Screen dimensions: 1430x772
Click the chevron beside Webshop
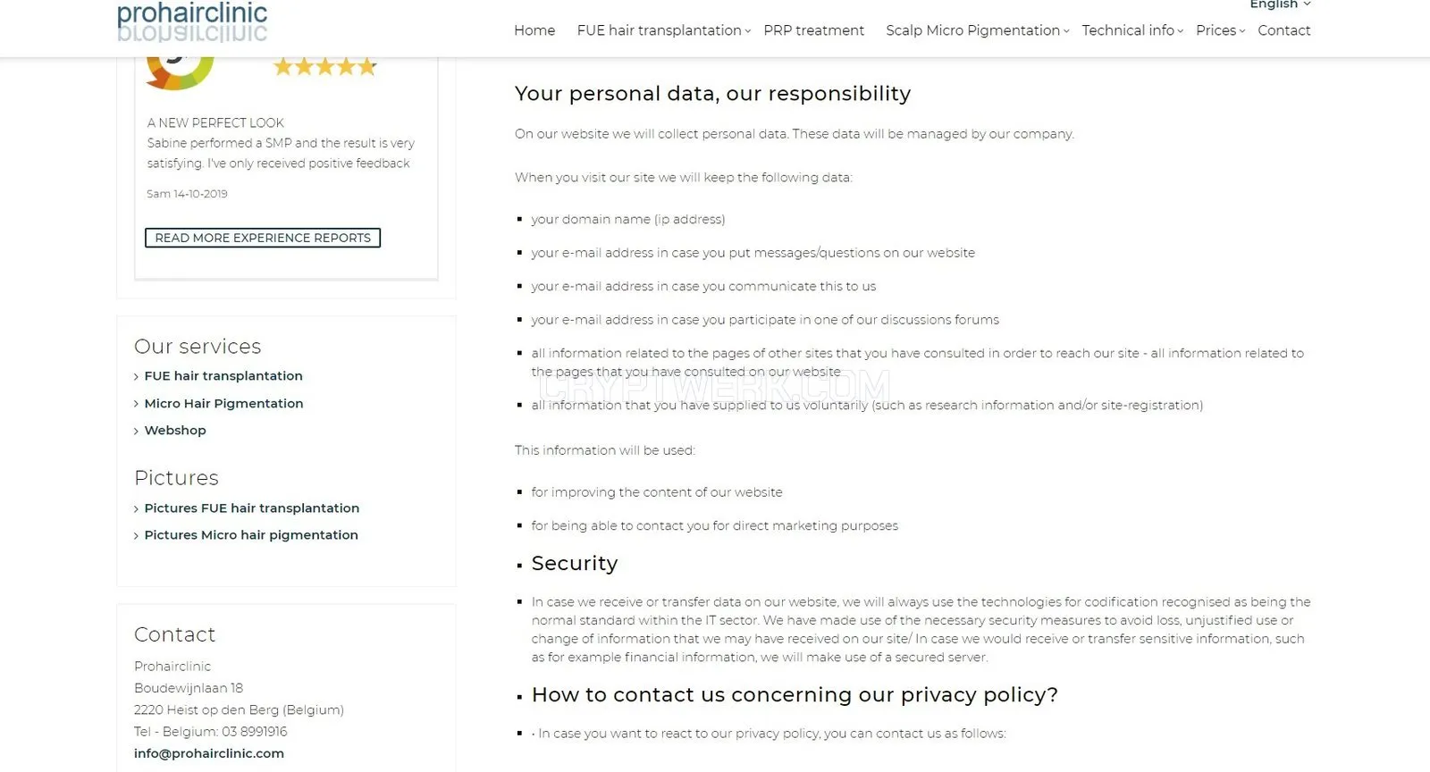pyautogui.click(x=136, y=432)
